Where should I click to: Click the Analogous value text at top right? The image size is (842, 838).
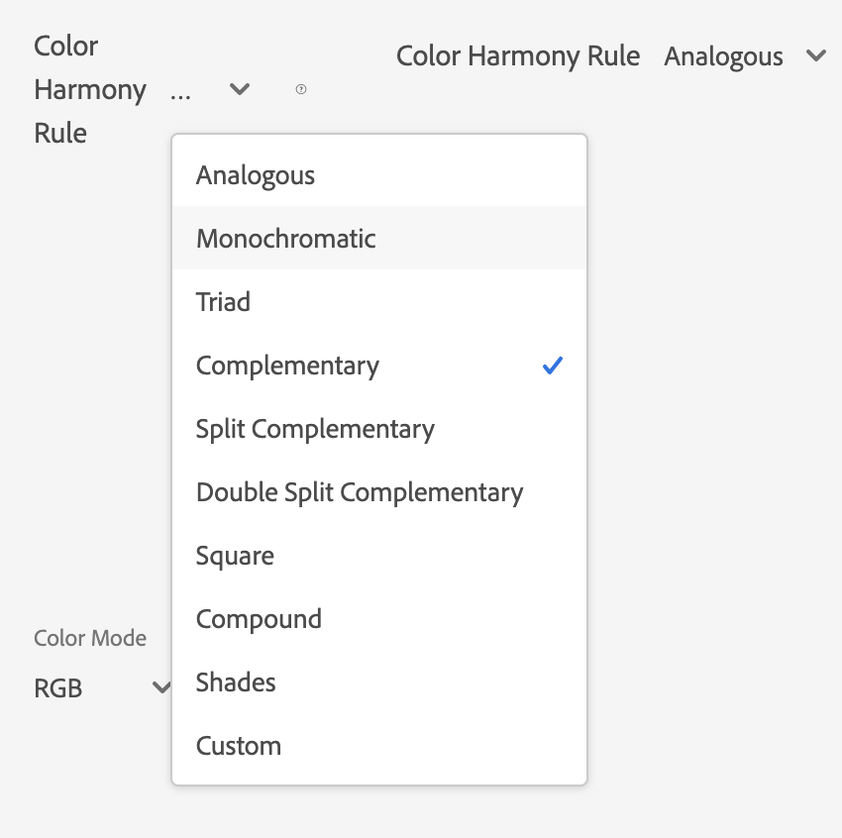click(x=723, y=56)
